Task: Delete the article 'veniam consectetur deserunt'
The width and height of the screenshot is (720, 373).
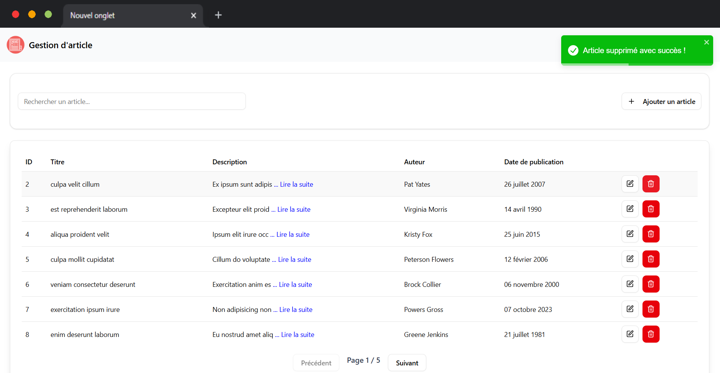Action: tap(650, 284)
